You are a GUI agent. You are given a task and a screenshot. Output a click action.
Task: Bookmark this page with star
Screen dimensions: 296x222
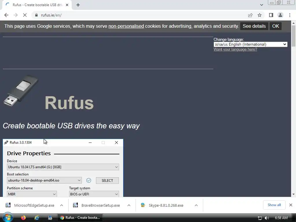pos(260,15)
